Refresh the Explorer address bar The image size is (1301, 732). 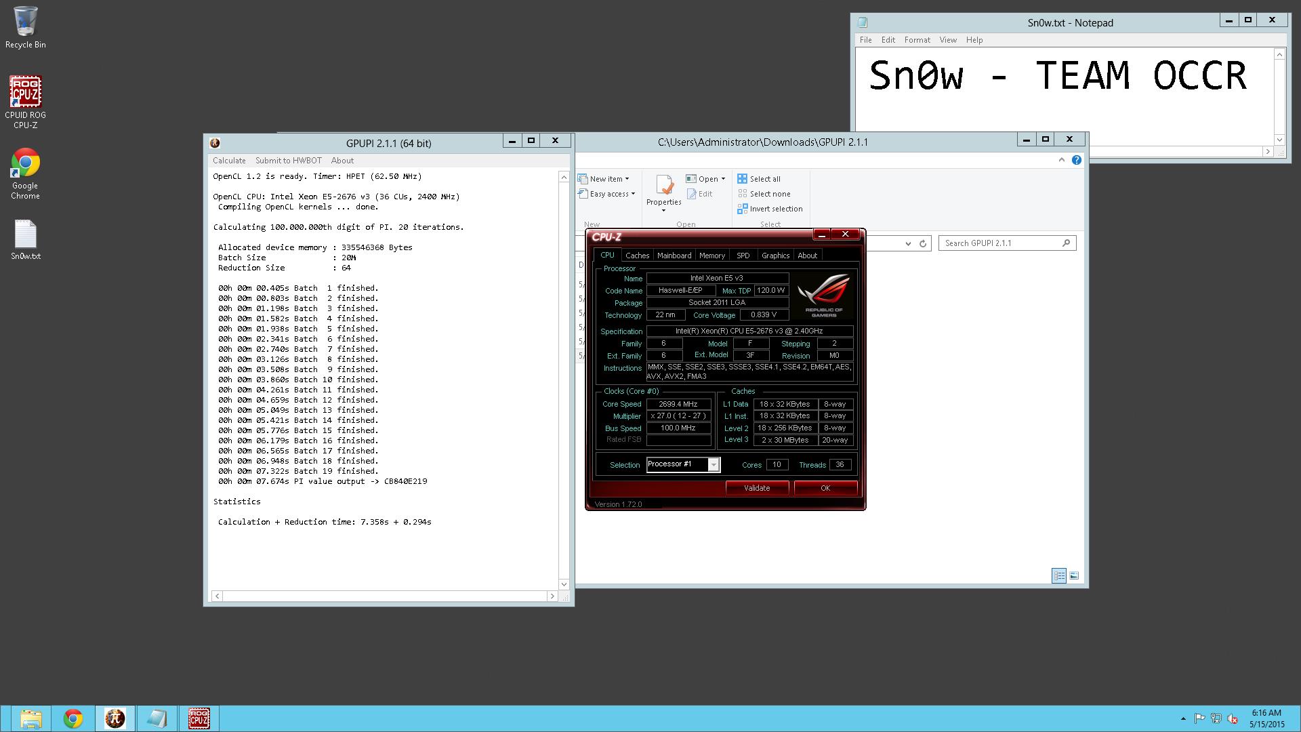[923, 243]
